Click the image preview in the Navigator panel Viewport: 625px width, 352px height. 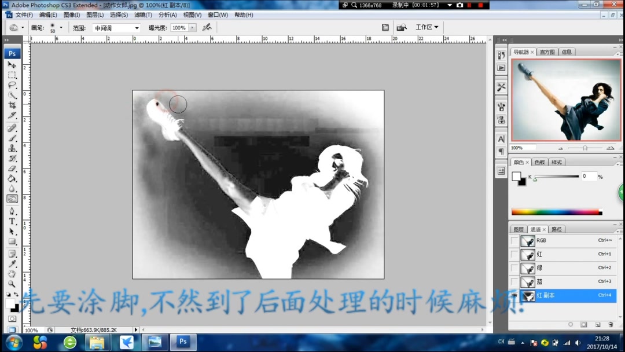pyautogui.click(x=565, y=100)
